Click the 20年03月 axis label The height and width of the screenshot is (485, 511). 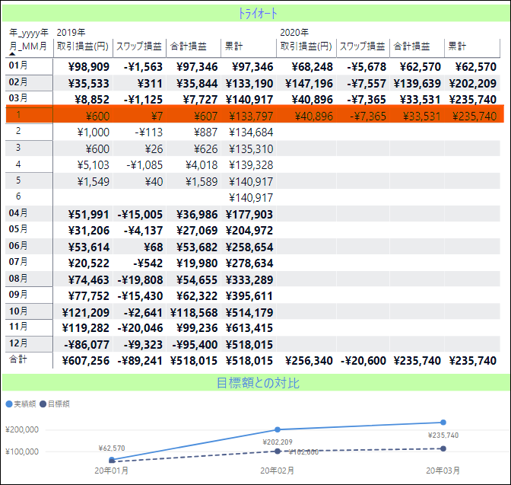pyautogui.click(x=443, y=471)
